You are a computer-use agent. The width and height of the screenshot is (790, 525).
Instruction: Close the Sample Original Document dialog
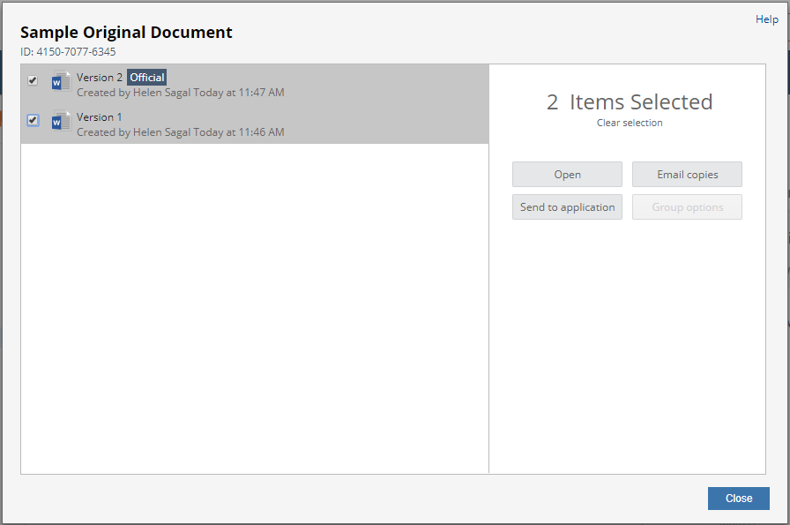[x=738, y=498]
